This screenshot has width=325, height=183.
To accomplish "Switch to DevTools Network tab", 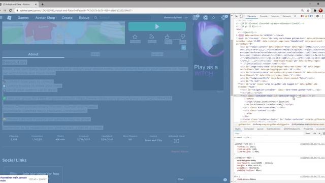I will pos(286,16).
